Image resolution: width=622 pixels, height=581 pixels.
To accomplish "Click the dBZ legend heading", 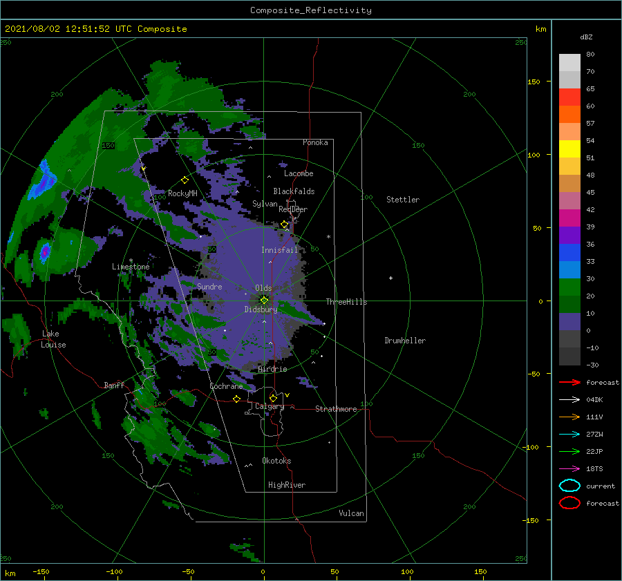I will click(x=586, y=37).
